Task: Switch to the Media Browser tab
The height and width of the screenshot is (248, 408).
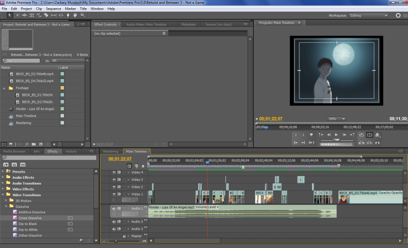Action: 14,151
